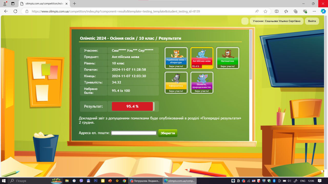
Task: Click the Зберегти button
Action: click(168, 133)
